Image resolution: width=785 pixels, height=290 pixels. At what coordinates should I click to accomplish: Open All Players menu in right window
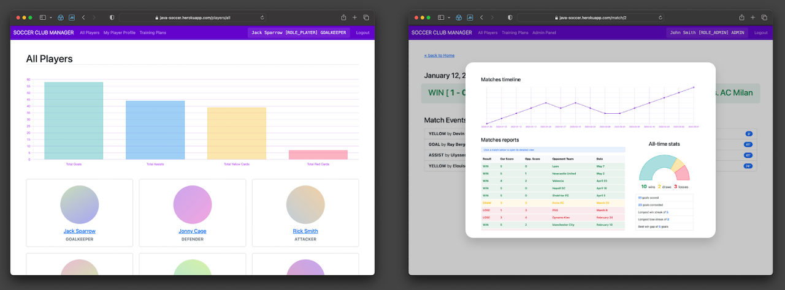click(488, 32)
